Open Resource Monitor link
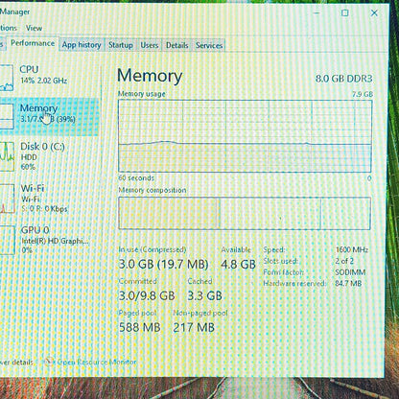The height and width of the screenshot is (399, 399). (x=97, y=362)
